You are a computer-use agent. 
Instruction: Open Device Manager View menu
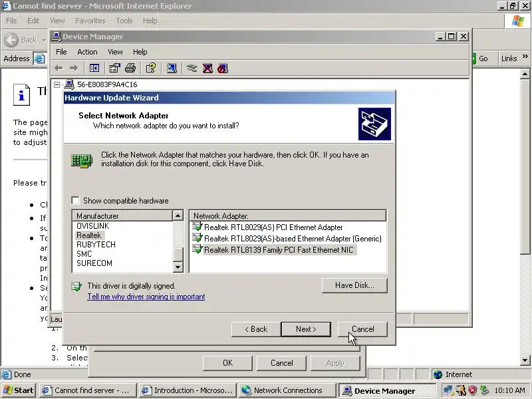click(115, 52)
